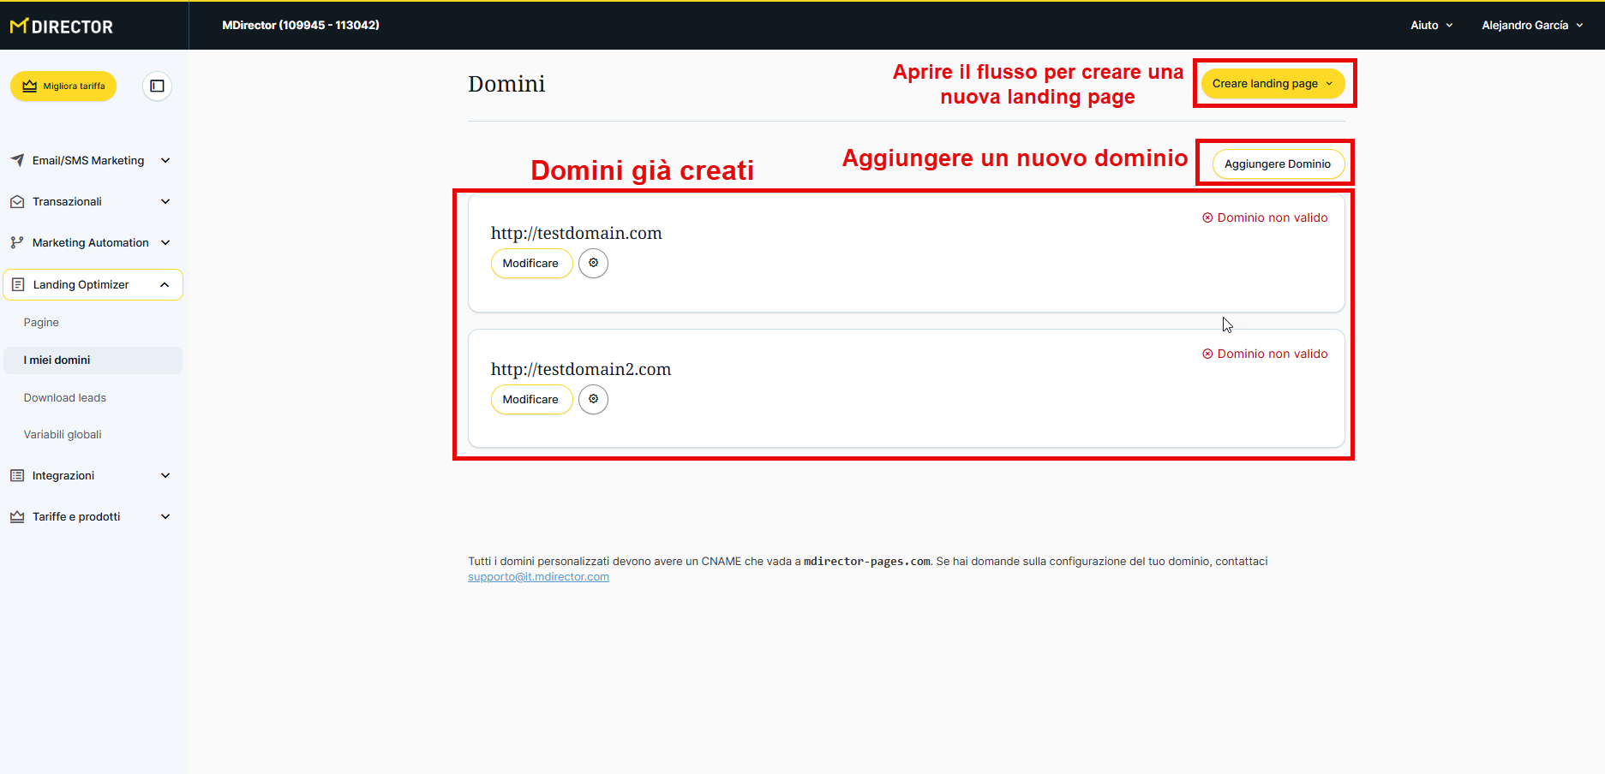Click the Marketing Automation branch icon
Screen dimensions: 1605x774
coord(17,243)
